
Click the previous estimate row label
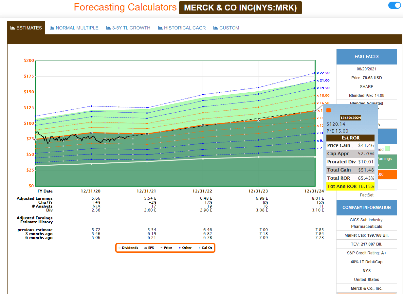35,230
